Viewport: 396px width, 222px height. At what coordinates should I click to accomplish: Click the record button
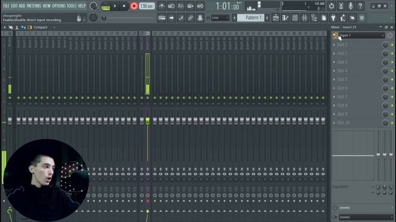click(134, 6)
